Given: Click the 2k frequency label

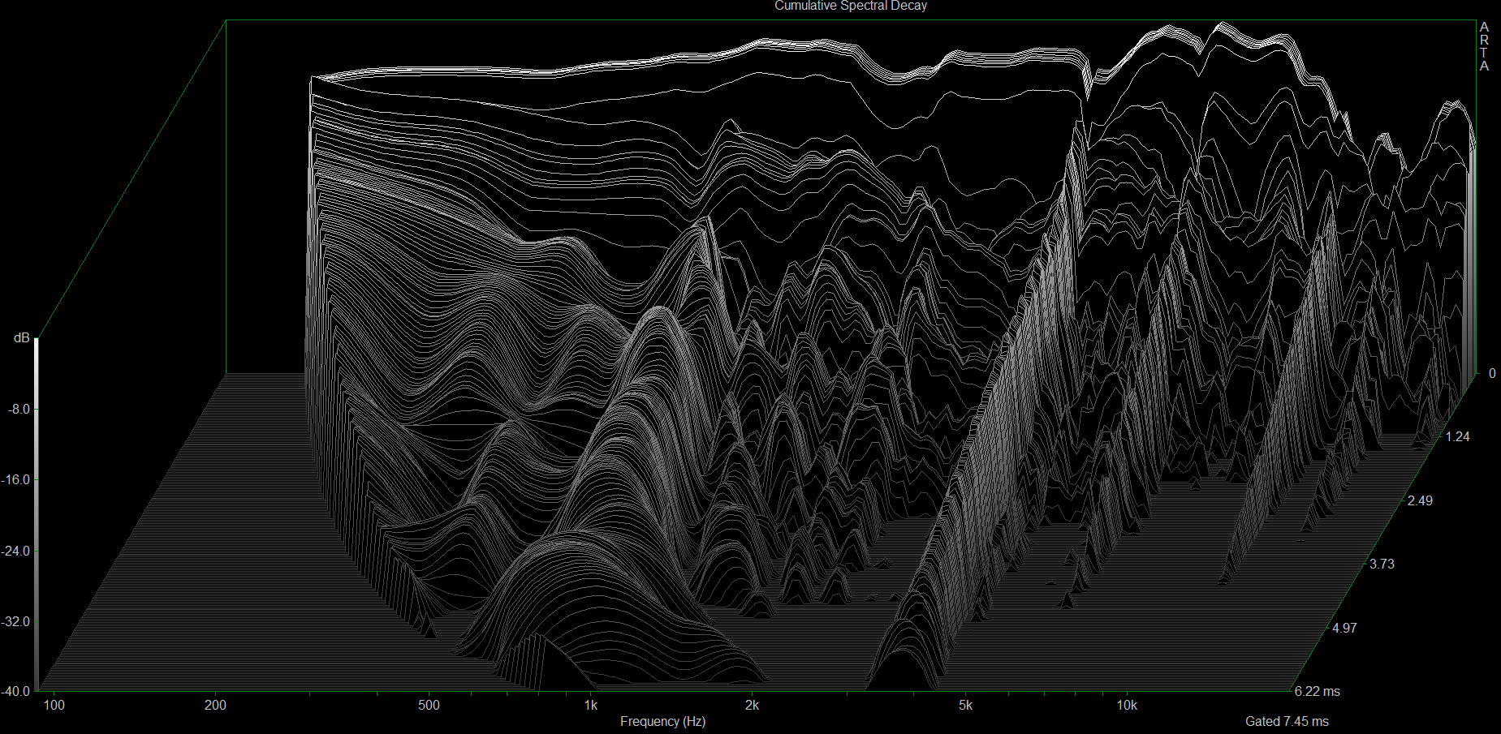Looking at the screenshot, I should click(x=752, y=705).
